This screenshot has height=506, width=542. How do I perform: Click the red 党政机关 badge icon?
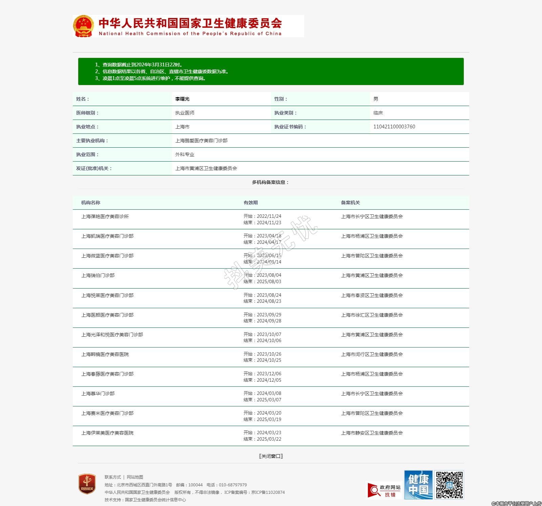tap(87, 484)
